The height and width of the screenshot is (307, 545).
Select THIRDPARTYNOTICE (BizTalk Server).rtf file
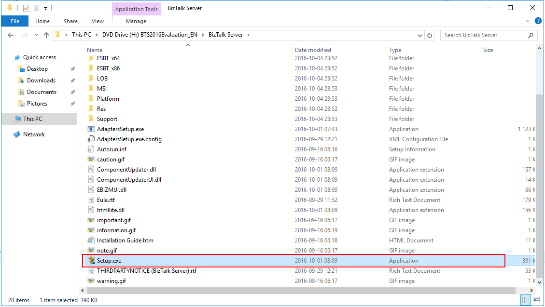pyautogui.click(x=147, y=270)
